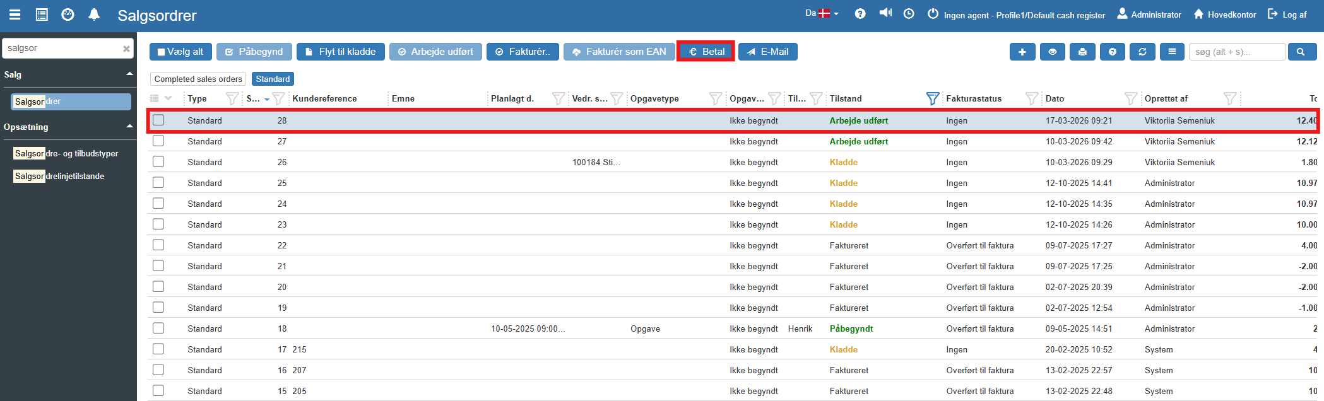Click the Påbegynd button

[254, 52]
